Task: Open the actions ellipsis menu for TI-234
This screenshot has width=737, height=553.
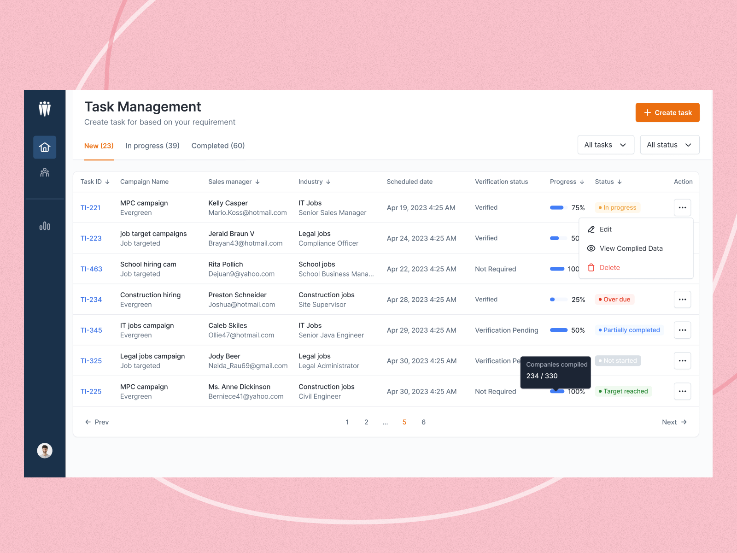Action: pyautogui.click(x=682, y=299)
